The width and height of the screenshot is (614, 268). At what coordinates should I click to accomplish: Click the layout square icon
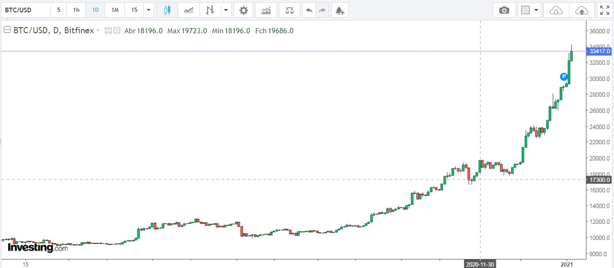(525, 10)
